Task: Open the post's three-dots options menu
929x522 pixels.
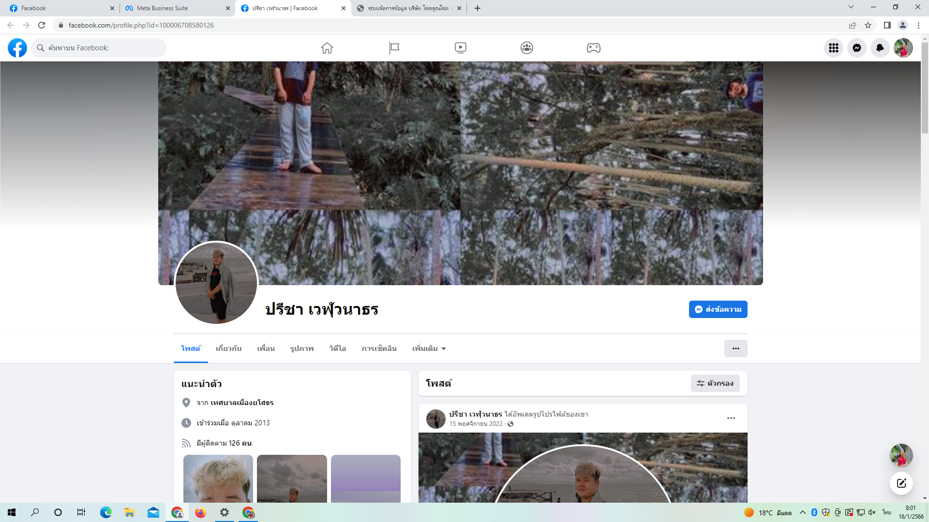Action: (731, 418)
